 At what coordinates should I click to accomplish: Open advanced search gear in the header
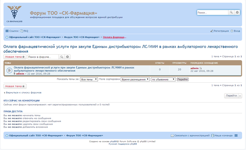tap(237, 12)
